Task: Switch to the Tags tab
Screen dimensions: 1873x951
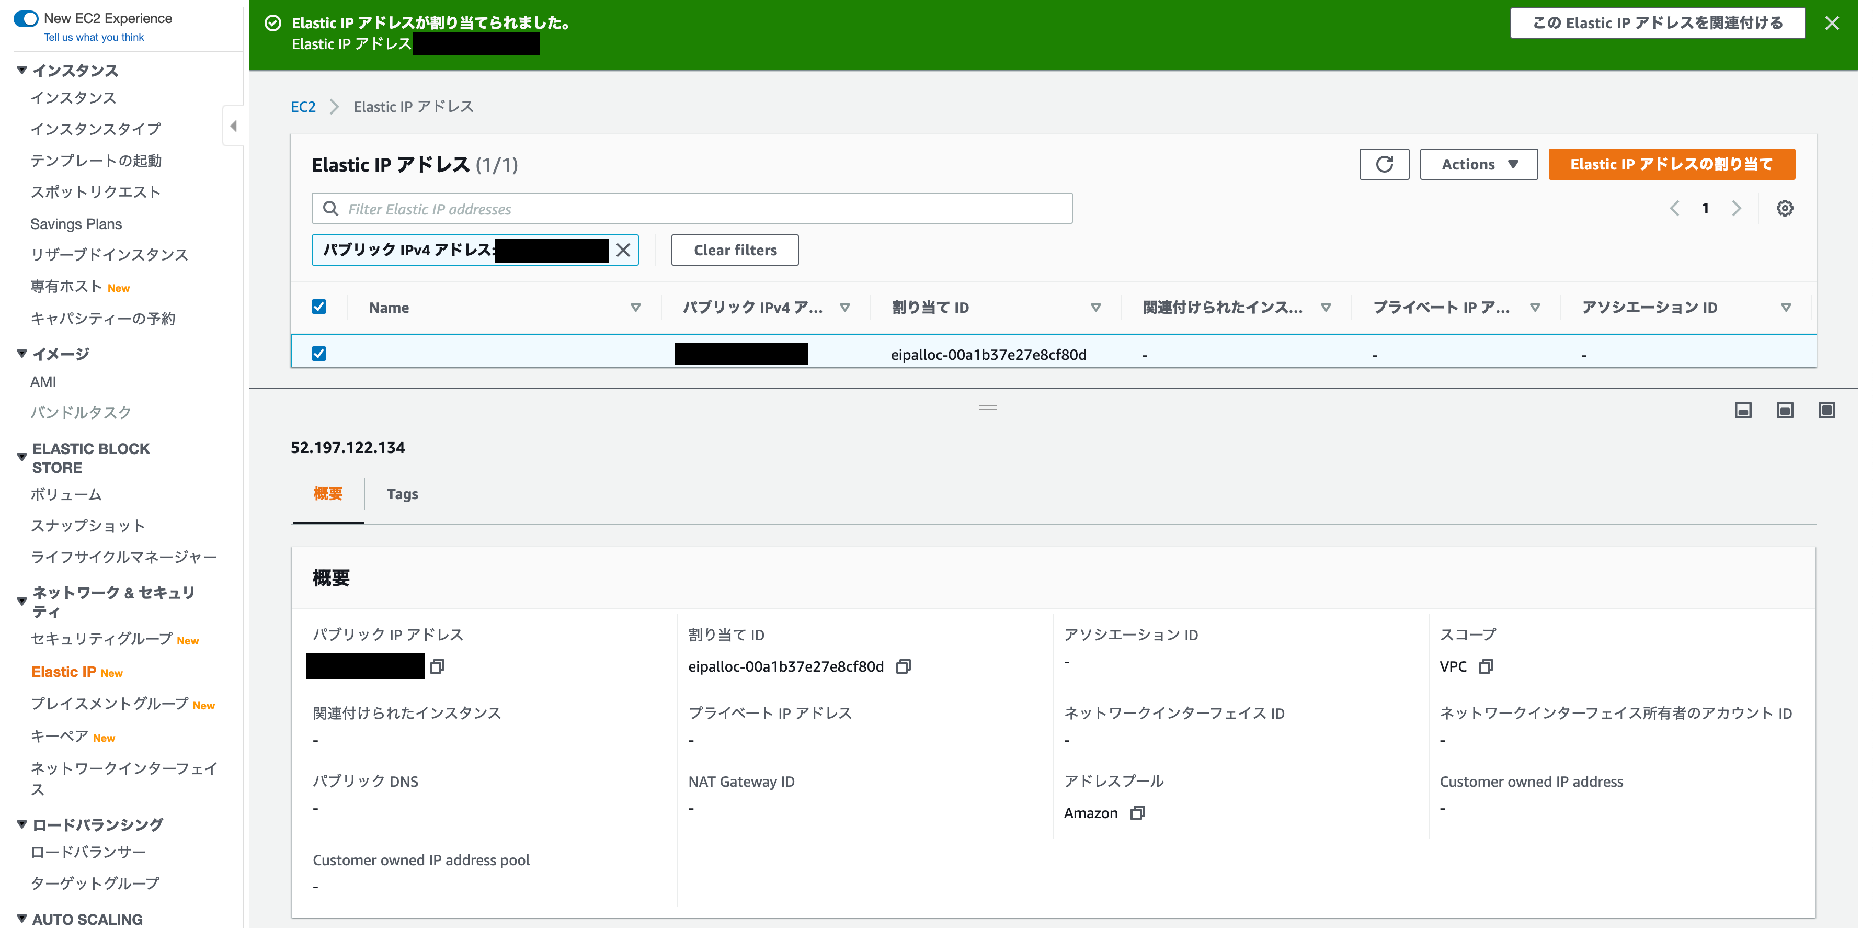Action: [402, 494]
